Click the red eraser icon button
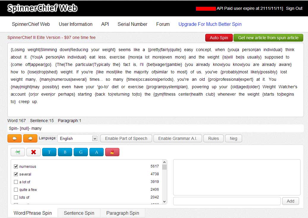308x218 pixels. coord(112,152)
